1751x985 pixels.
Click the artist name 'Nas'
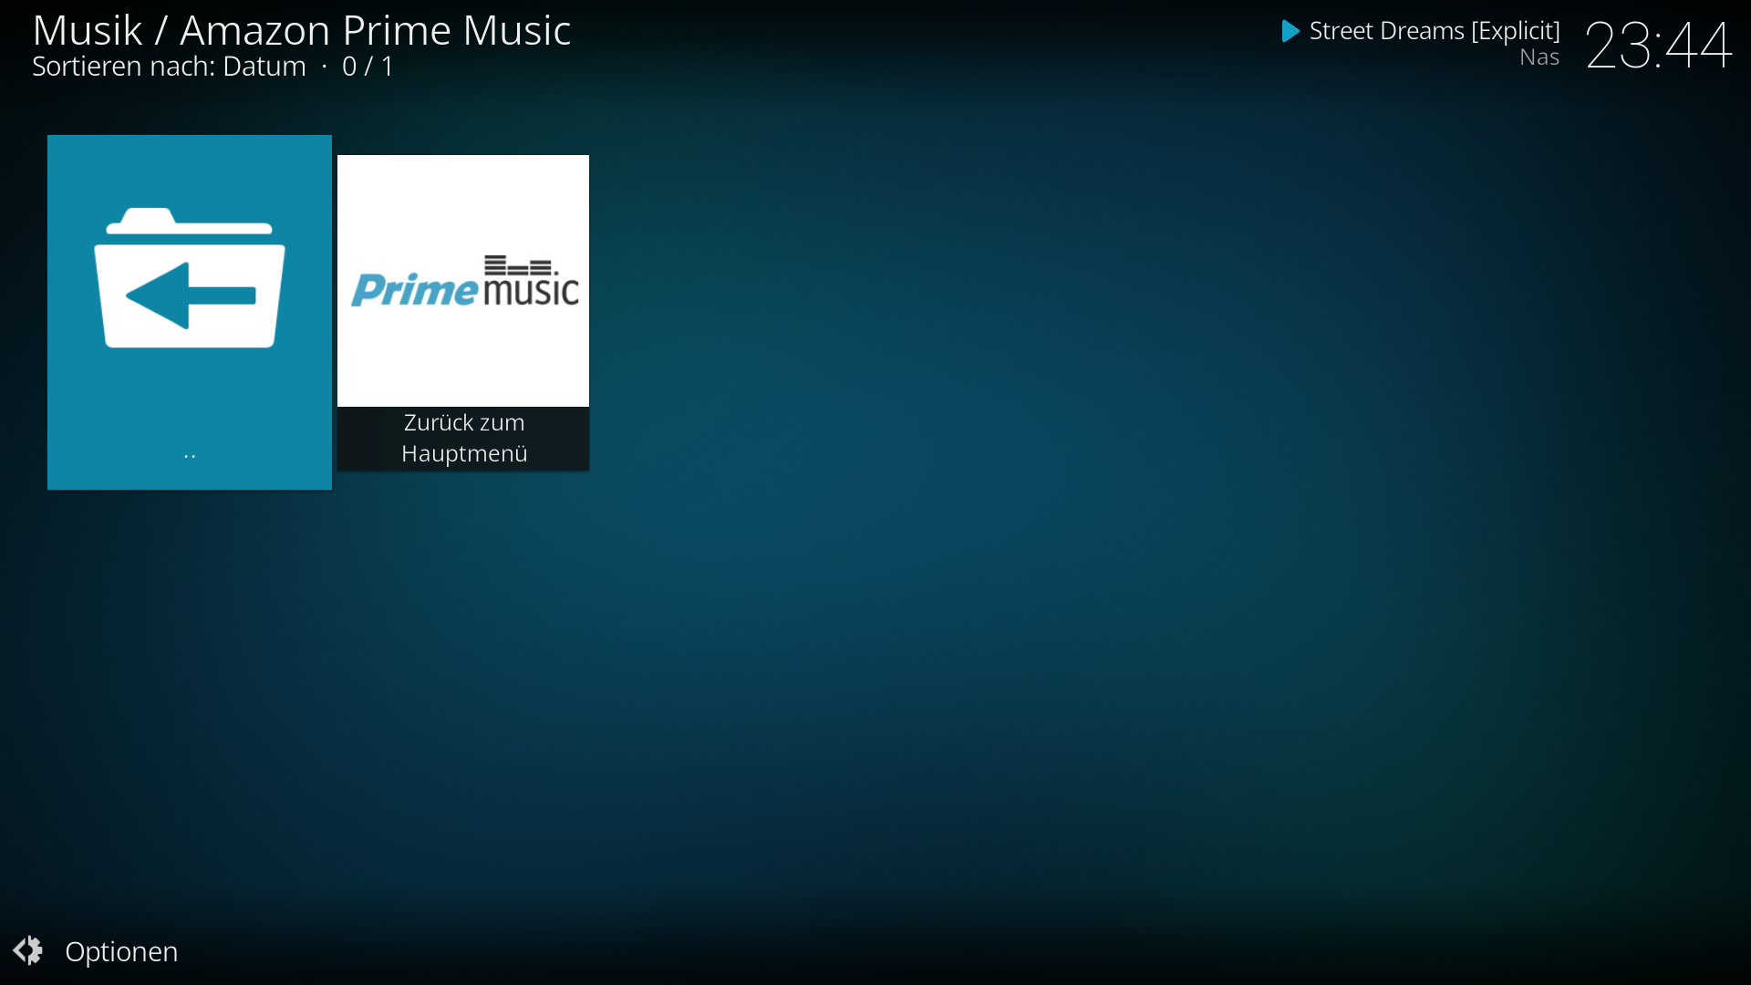[1539, 57]
